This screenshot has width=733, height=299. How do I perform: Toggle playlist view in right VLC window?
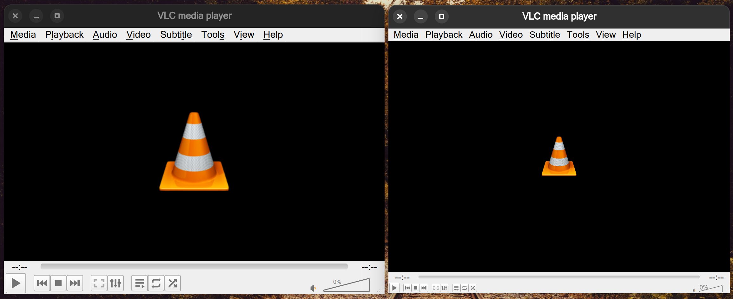pos(456,288)
